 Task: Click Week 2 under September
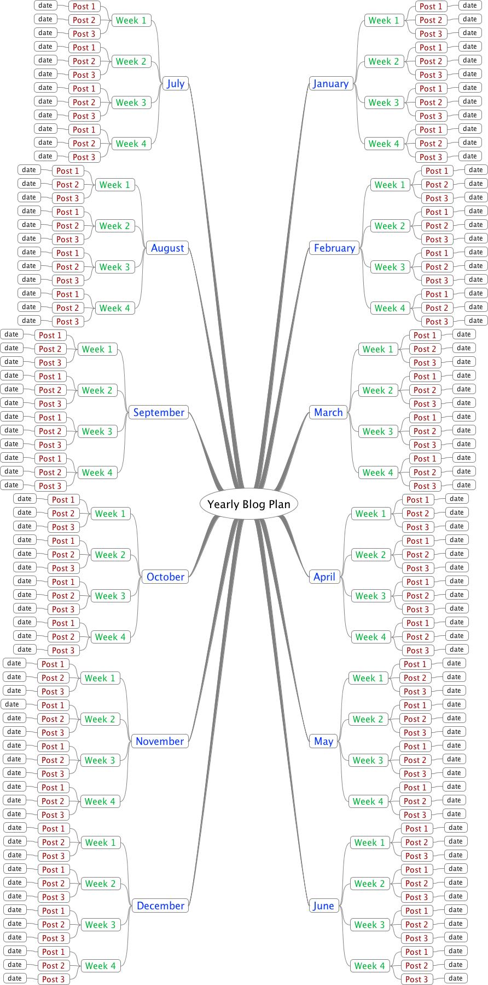(x=97, y=391)
